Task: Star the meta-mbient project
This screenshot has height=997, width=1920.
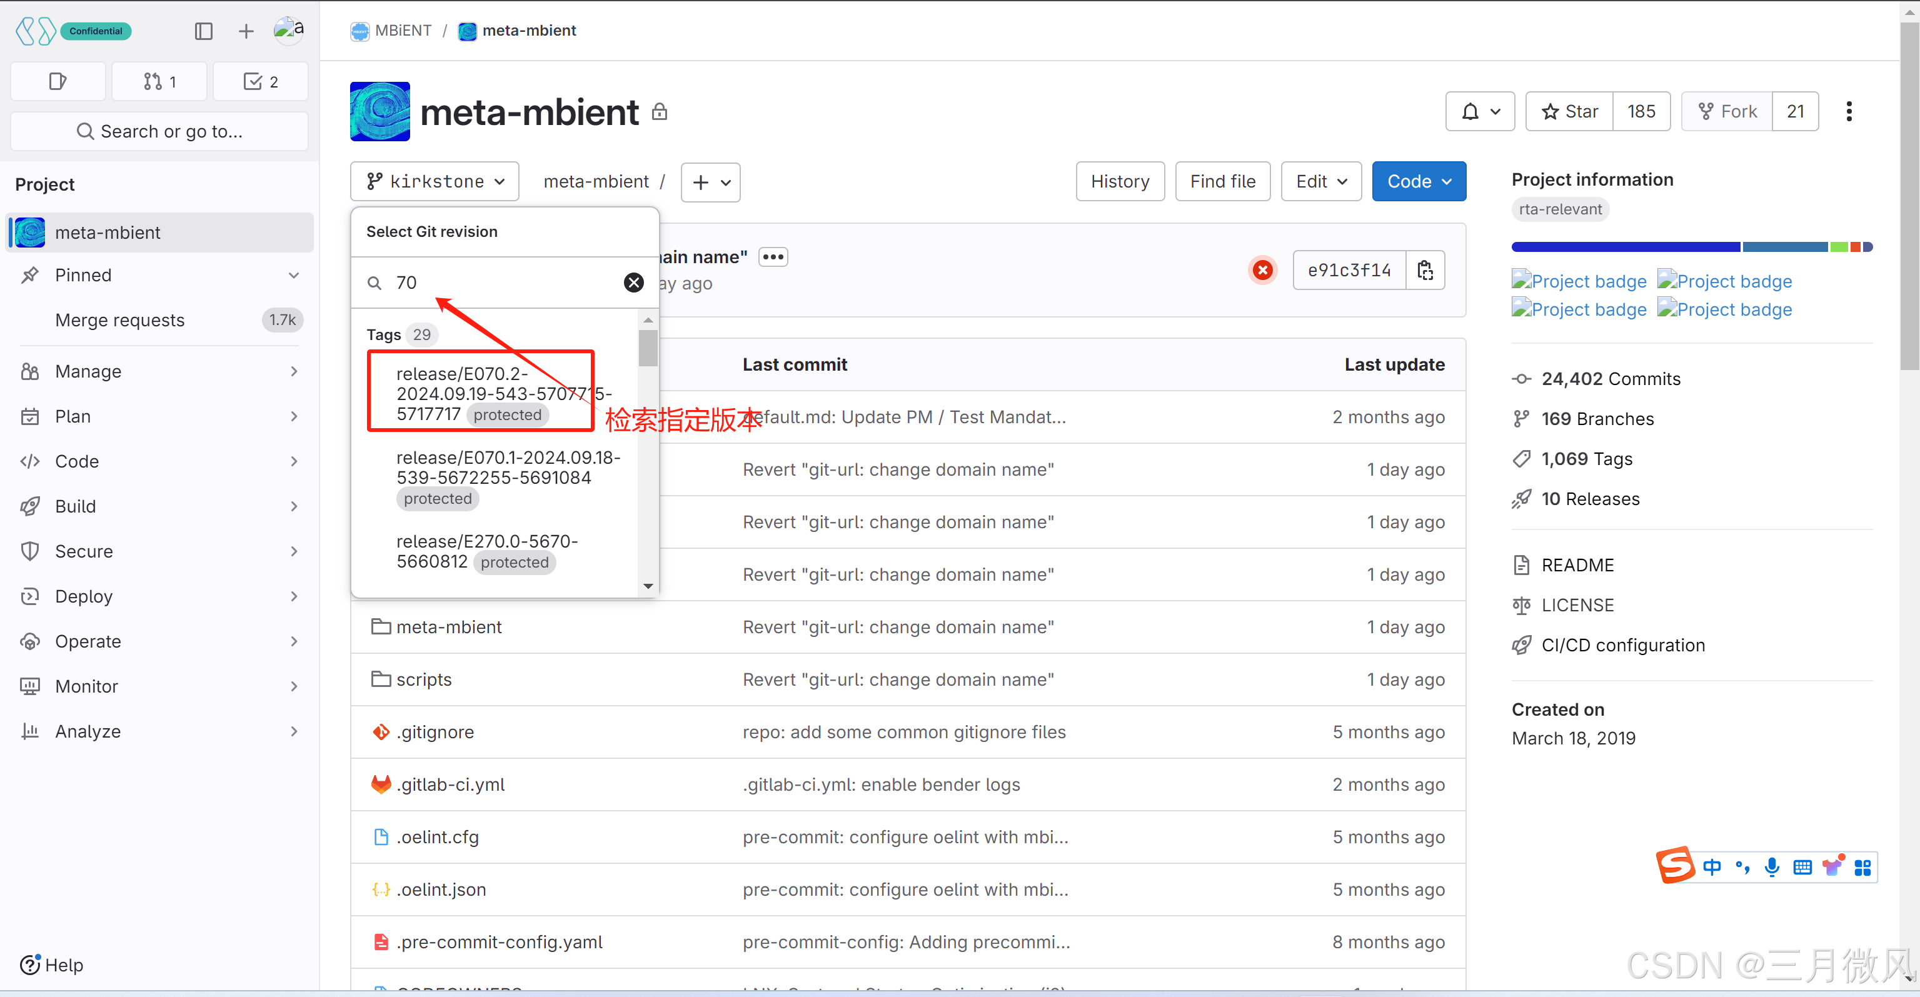Action: pos(1570,112)
